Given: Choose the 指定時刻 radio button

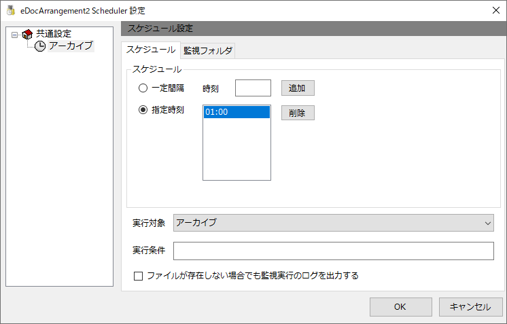Looking at the screenshot, I should (143, 110).
